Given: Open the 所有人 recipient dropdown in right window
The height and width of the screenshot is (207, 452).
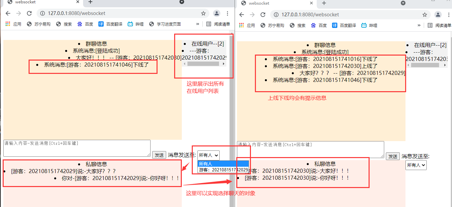Looking at the screenshot, I should [x=416, y=165].
